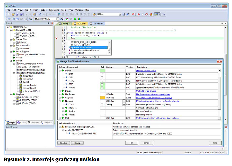Click the red breakpoint insert icon
This screenshot has height=166, width=232.
pyautogui.click(x=138, y=14)
